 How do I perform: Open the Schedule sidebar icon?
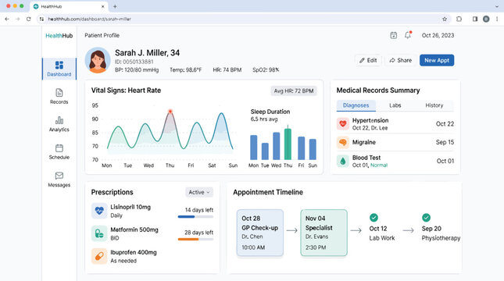[59, 148]
